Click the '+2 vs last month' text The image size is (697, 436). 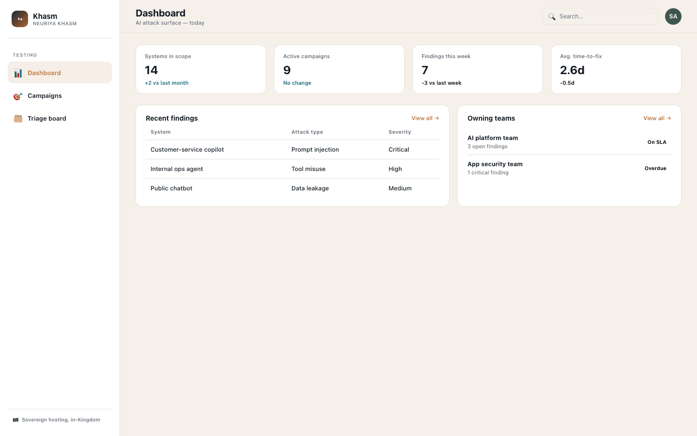click(x=167, y=83)
